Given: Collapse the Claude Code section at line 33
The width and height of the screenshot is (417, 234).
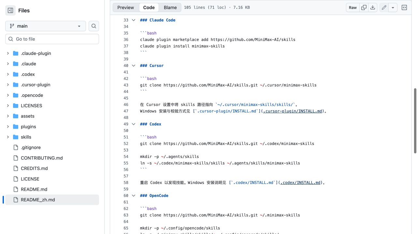Looking at the screenshot, I should 134,20.
